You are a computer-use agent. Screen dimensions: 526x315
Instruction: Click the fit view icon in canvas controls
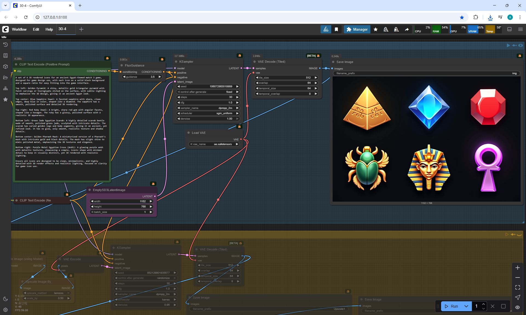pos(518,287)
